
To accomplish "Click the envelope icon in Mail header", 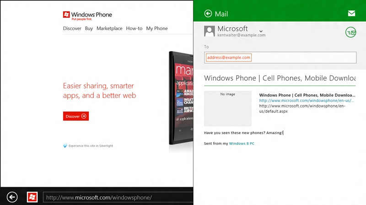I will [x=351, y=14].
